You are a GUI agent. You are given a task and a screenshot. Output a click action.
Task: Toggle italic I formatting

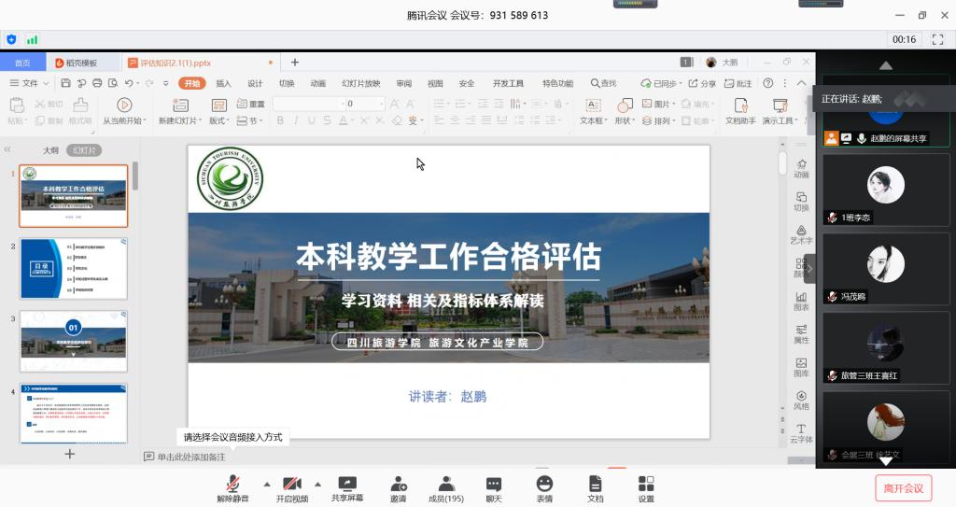(296, 120)
